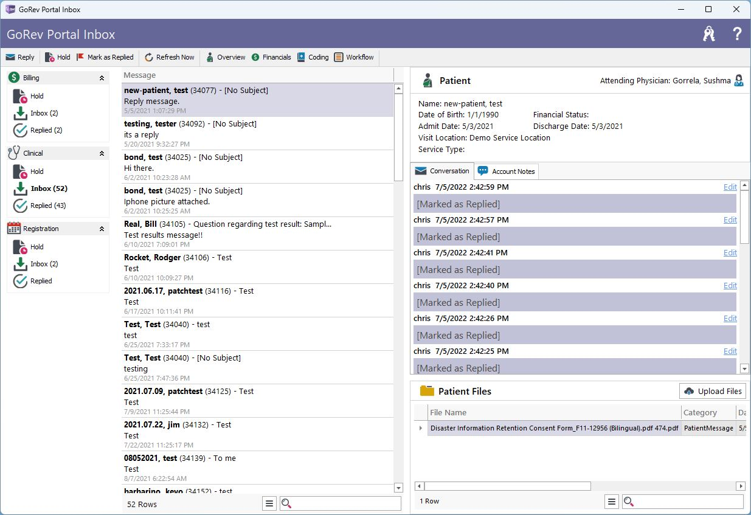Click Mark as Replied flag button
The image size is (751, 515).
(105, 57)
